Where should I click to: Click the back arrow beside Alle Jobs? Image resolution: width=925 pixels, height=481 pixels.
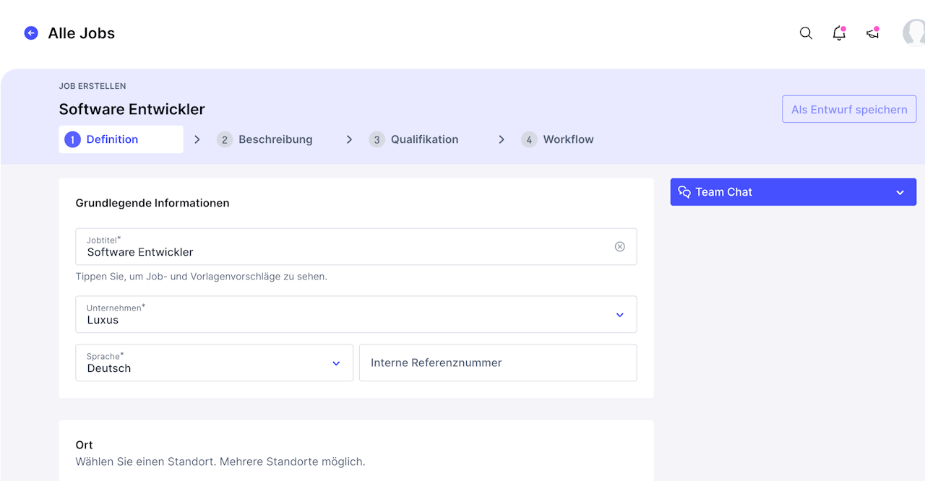pyautogui.click(x=31, y=33)
